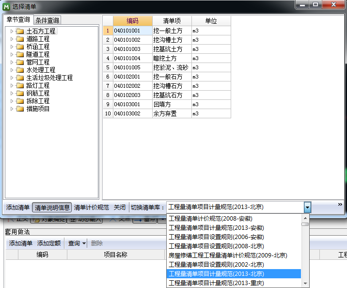Click the folder icon beside 土石方工程
Viewport: 347px width, 288px height.
20,31
